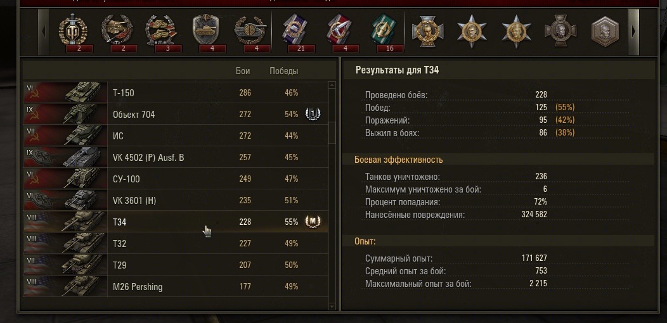The width and height of the screenshot is (667, 323).
Task: Show the next awards with the right arrow
Action: (634, 32)
